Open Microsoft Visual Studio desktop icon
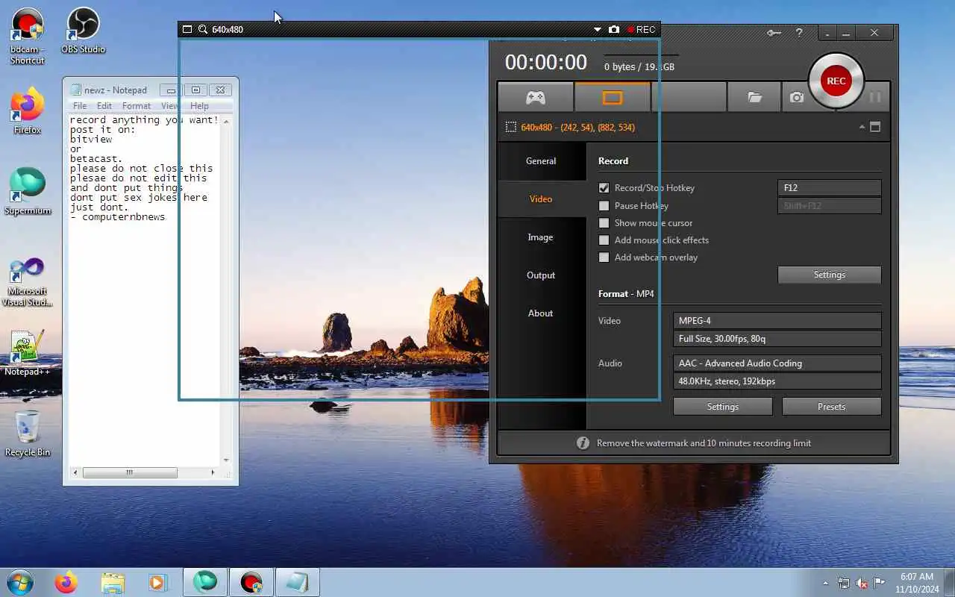Image resolution: width=955 pixels, height=597 pixels. pyautogui.click(x=28, y=281)
